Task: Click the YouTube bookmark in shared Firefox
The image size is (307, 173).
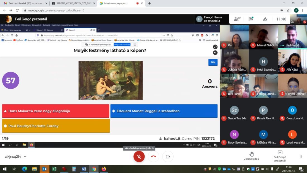Action: click(x=18, y=40)
